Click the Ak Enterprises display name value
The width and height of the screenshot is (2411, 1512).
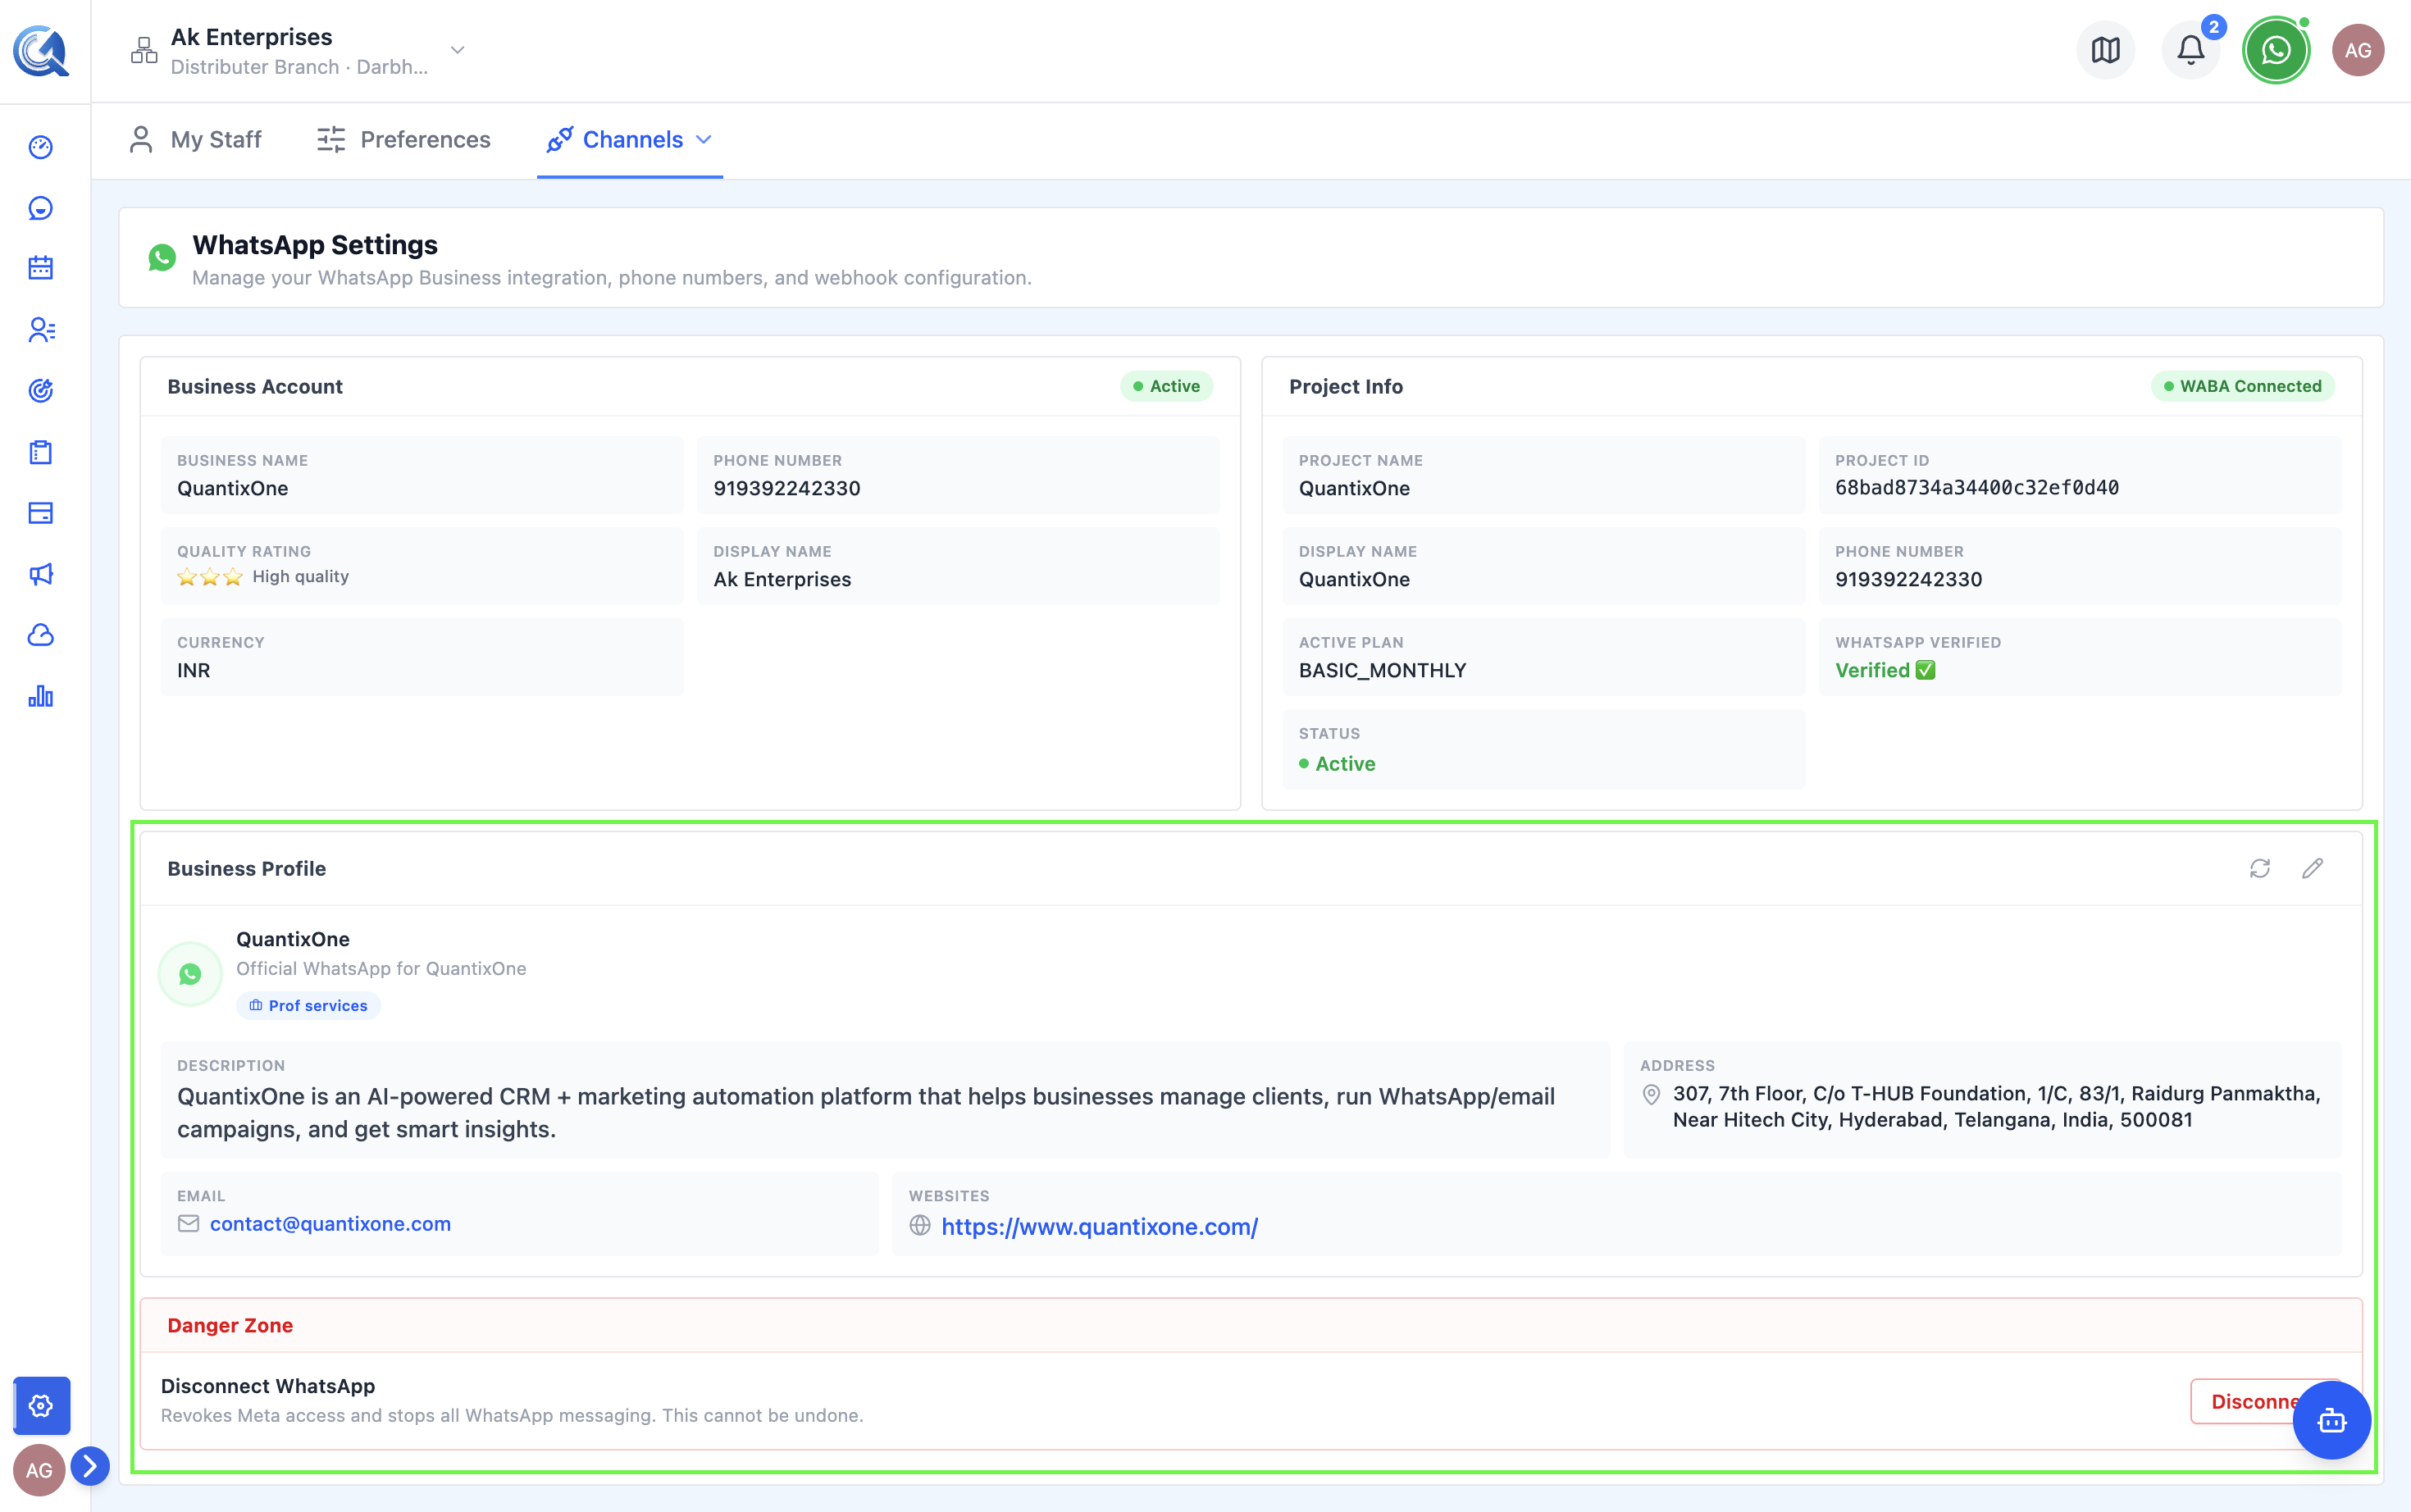click(782, 579)
